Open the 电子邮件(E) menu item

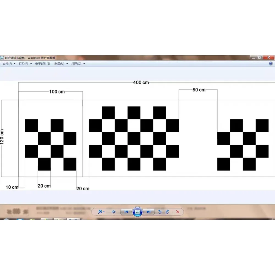[42, 64]
